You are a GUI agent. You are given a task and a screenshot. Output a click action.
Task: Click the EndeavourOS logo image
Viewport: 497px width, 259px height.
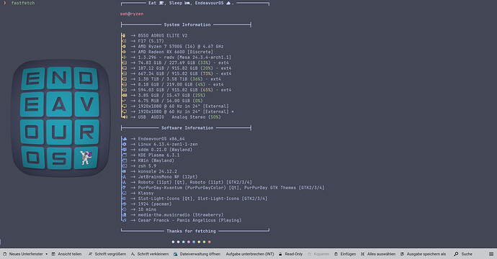click(x=61, y=118)
